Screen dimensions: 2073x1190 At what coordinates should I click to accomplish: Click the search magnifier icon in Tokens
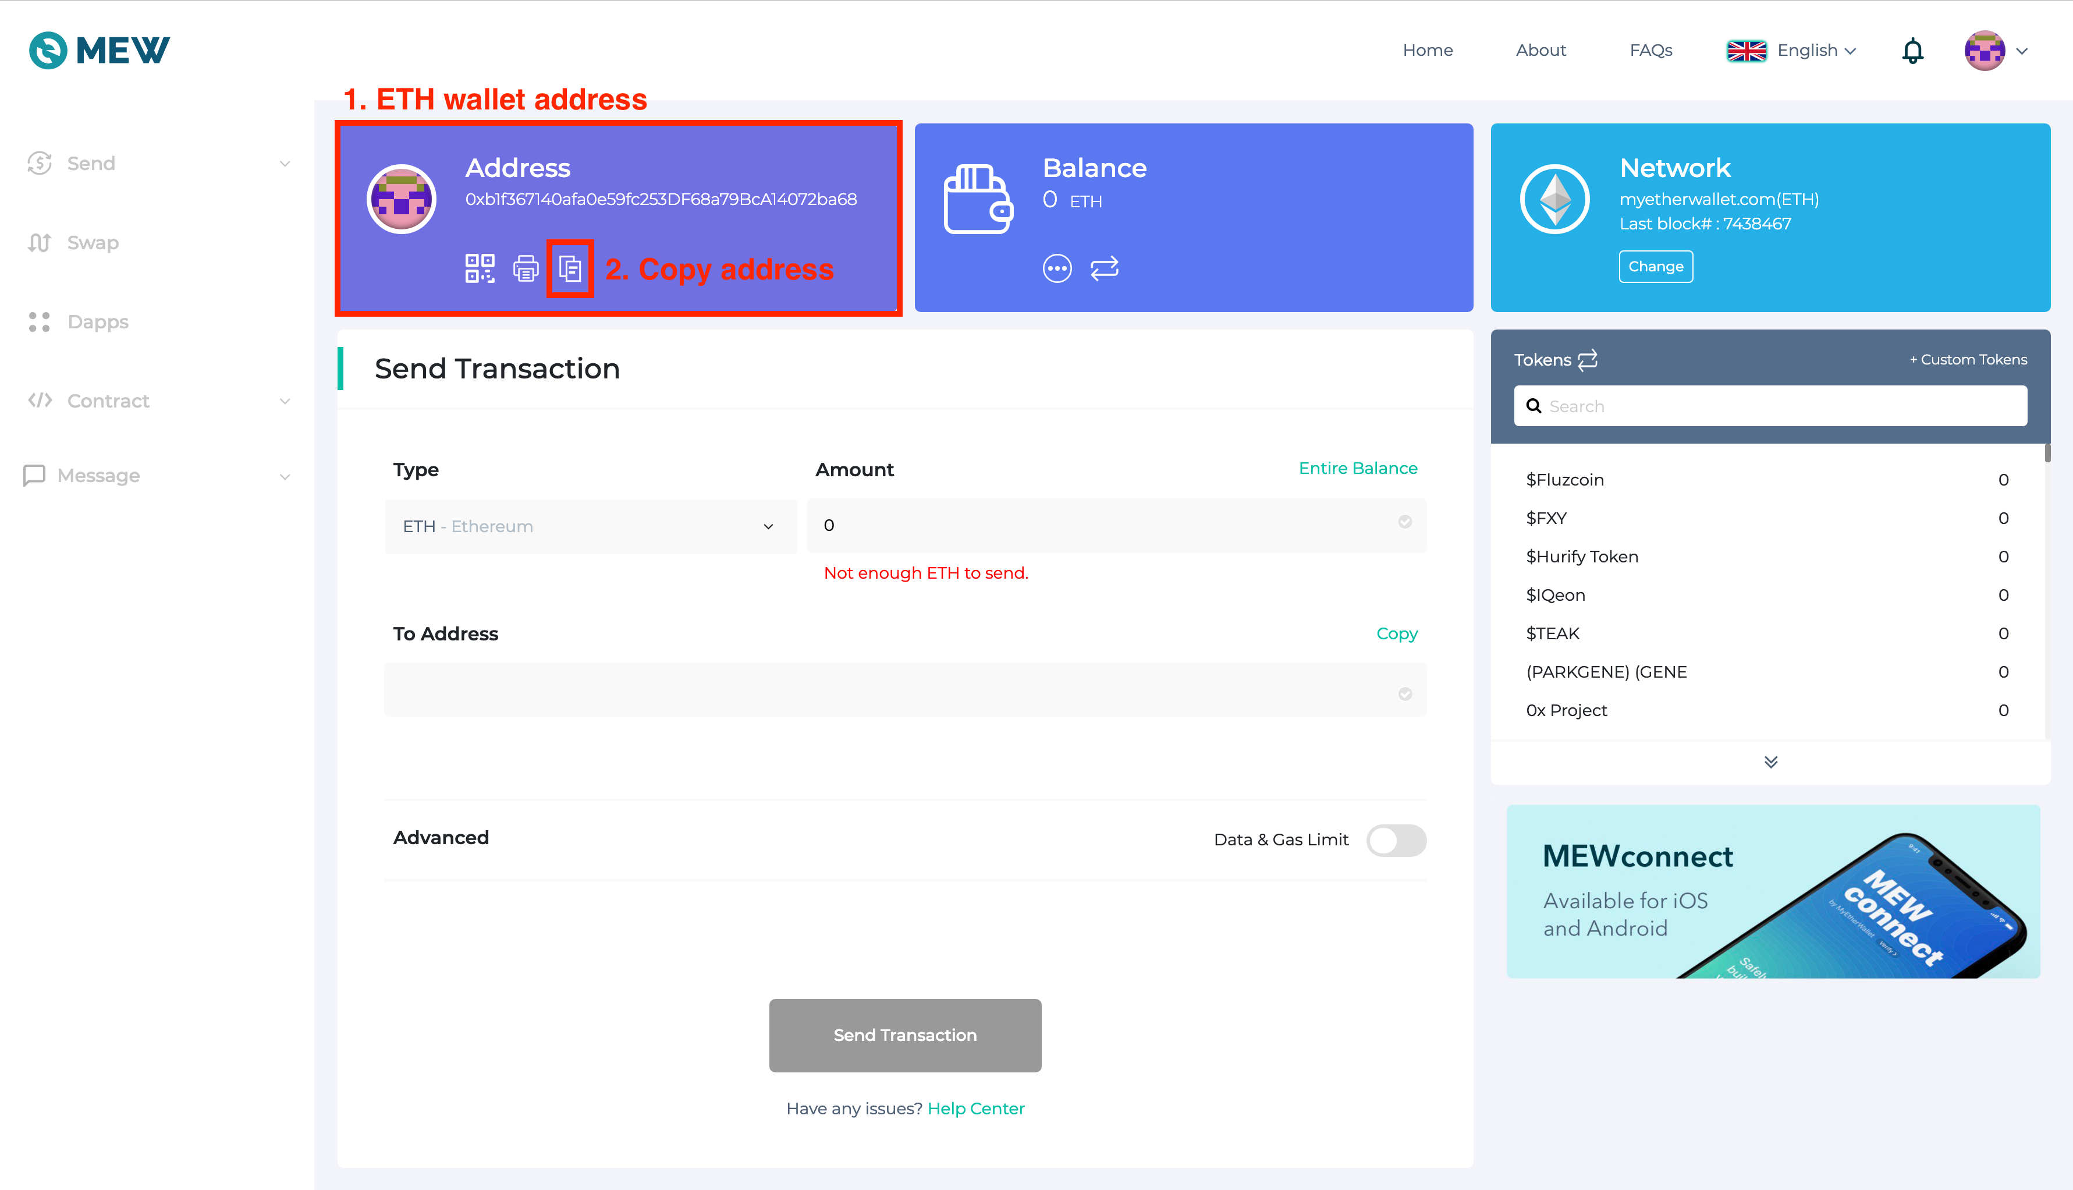[x=1534, y=406]
